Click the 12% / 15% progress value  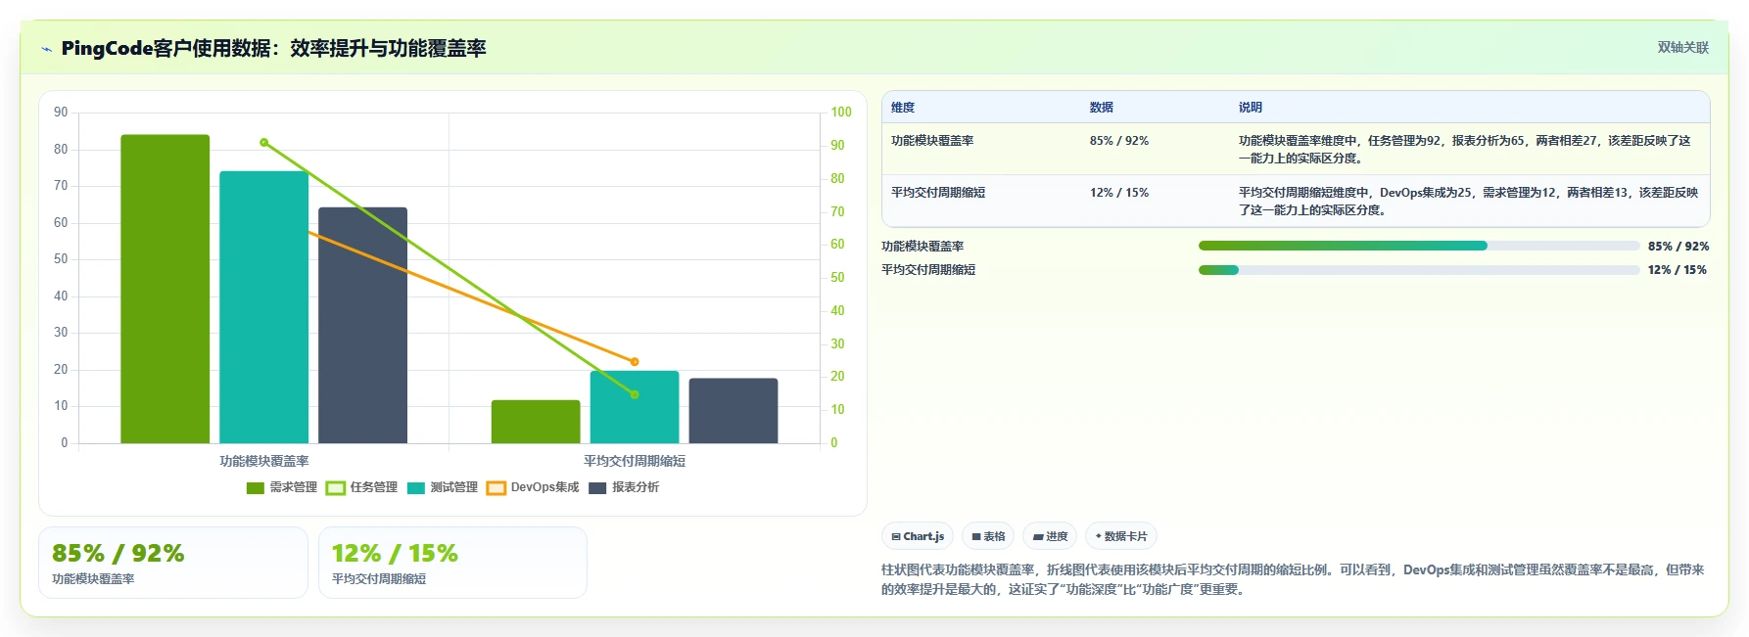1678,270
